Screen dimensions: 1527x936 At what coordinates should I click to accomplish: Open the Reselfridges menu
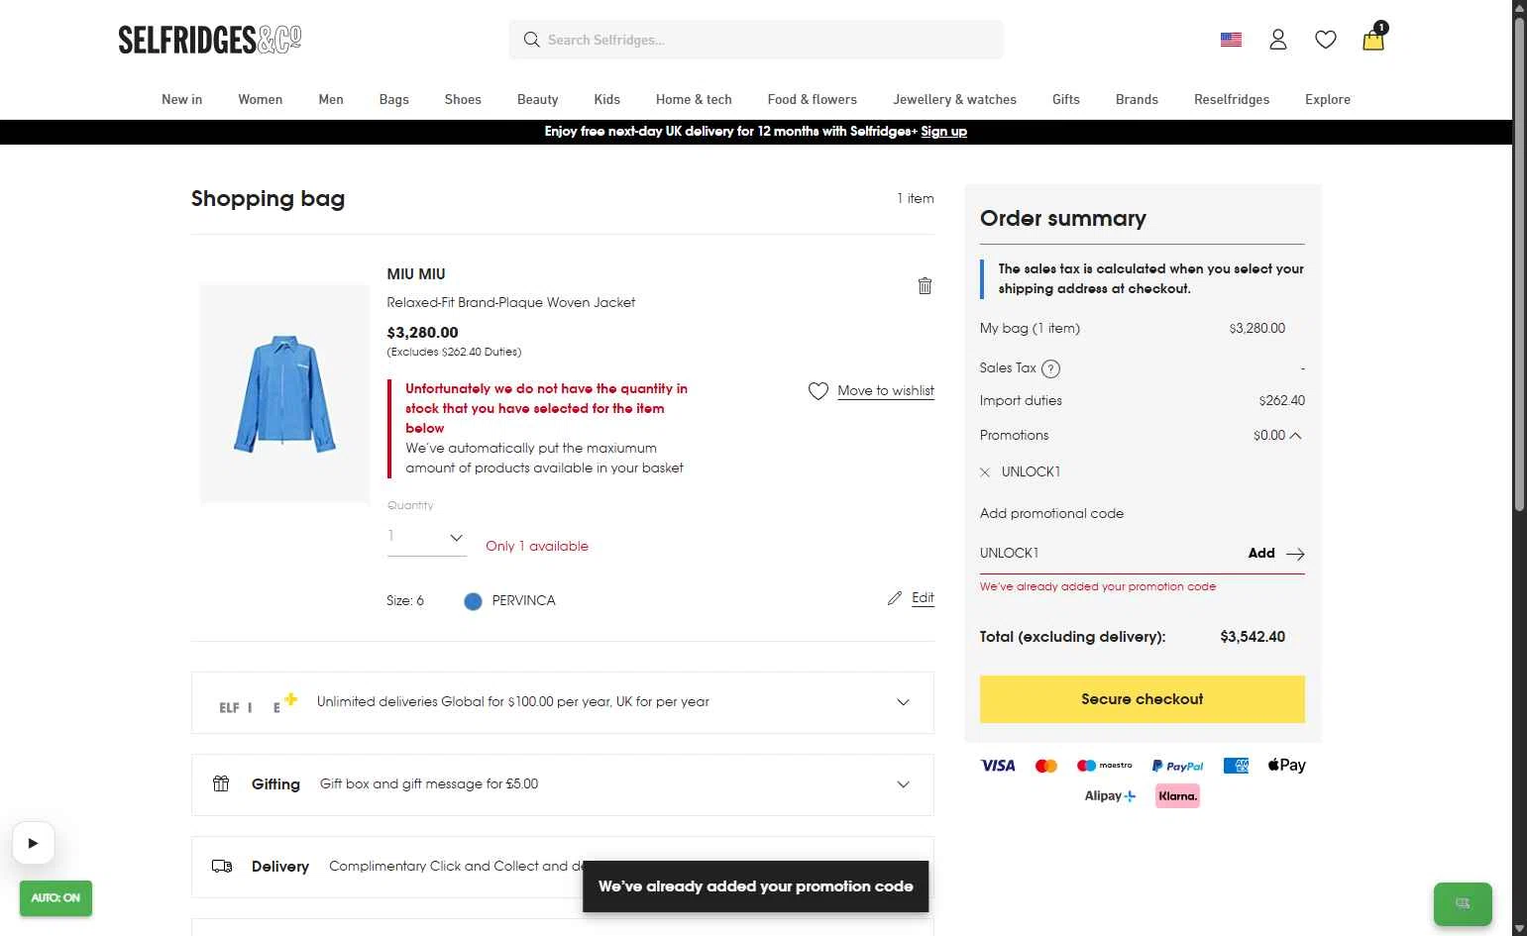pos(1232,99)
